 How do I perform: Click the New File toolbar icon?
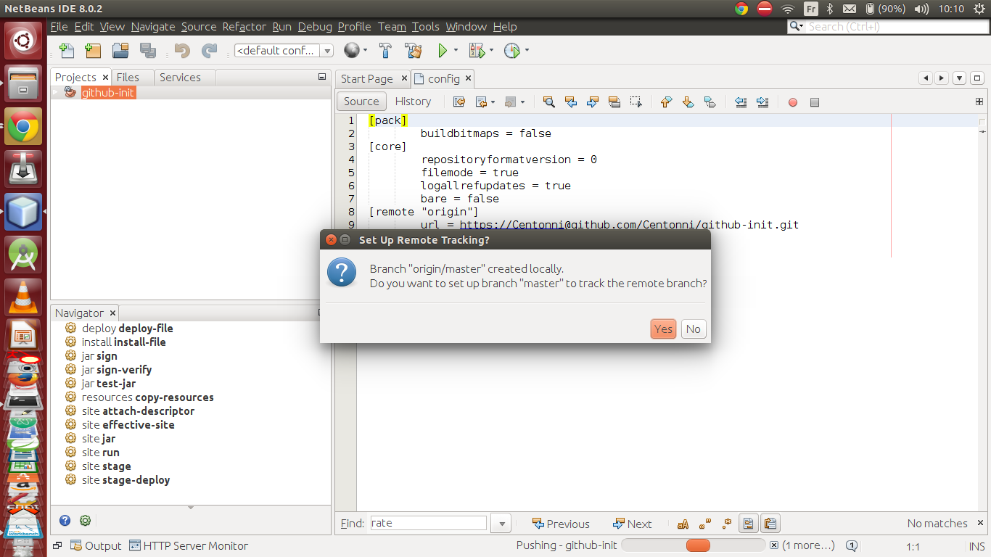67,50
